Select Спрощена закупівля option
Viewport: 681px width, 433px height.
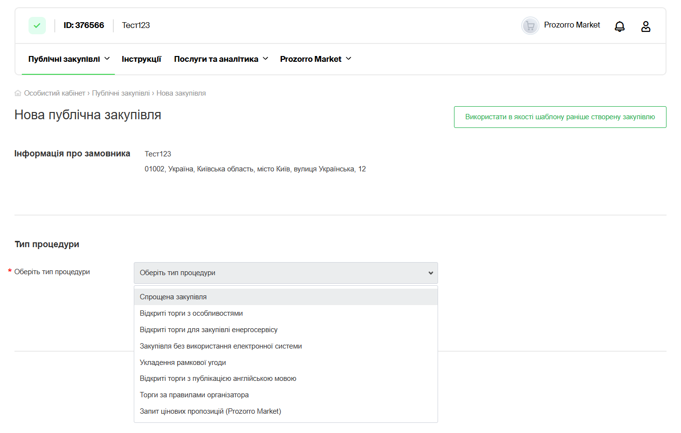[173, 297]
